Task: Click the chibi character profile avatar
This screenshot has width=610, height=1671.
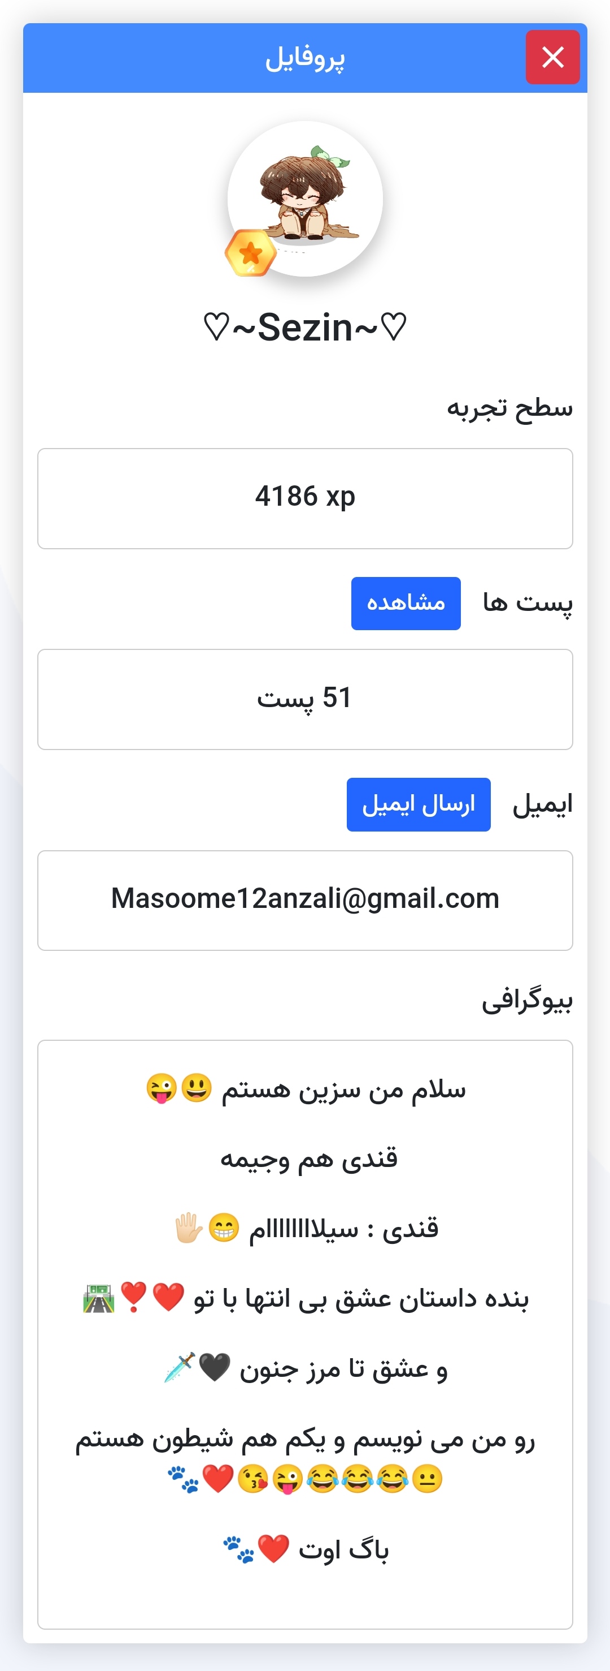Action: 305,198
